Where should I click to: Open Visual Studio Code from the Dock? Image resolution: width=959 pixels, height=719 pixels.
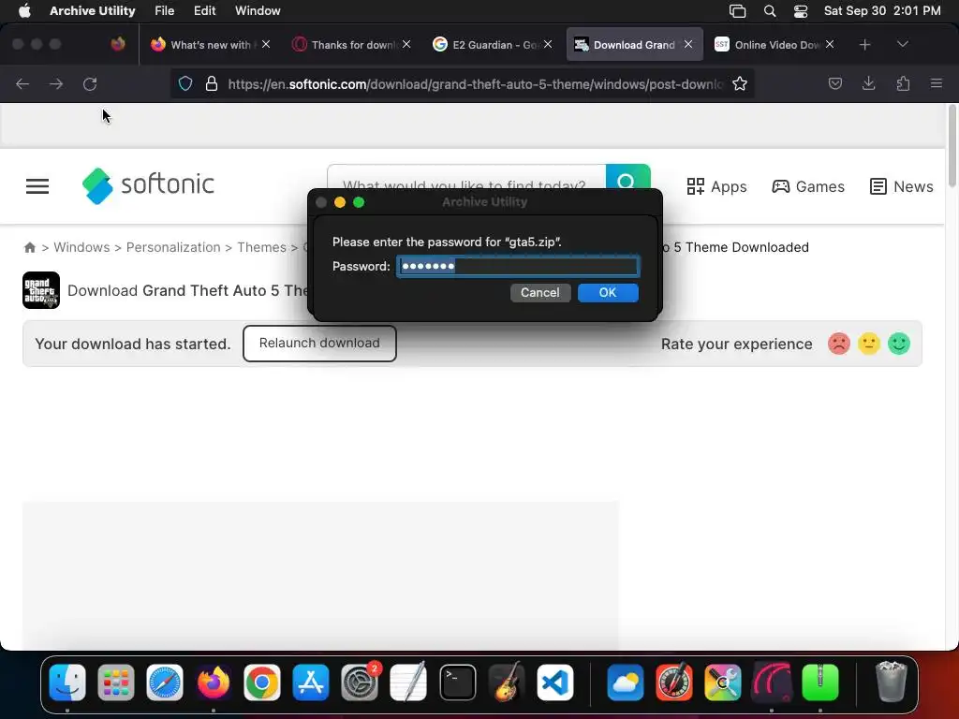pos(555,682)
